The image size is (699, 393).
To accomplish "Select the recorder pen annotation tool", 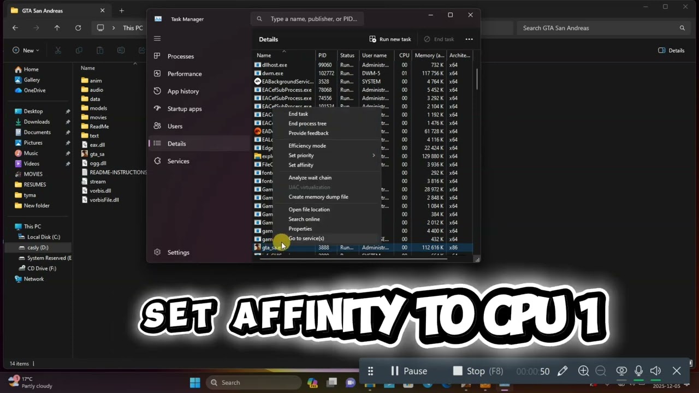I will tap(562, 371).
